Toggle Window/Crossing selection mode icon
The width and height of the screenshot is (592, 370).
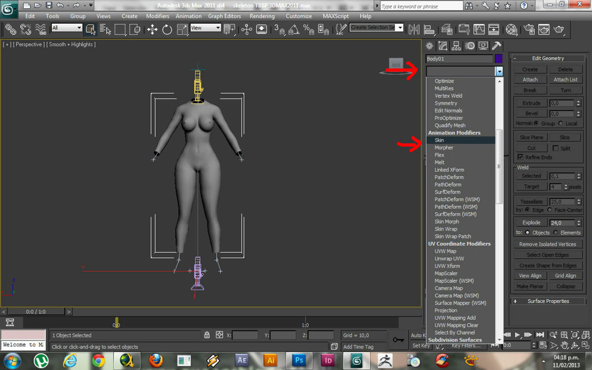tap(135, 29)
